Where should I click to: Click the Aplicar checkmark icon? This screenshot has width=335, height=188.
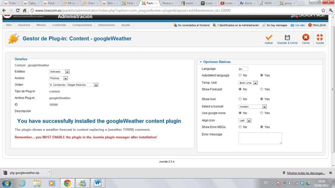coord(269,37)
